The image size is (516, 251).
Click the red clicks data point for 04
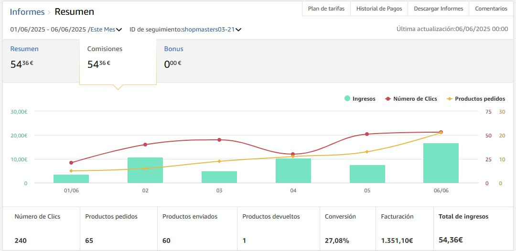[293, 154]
